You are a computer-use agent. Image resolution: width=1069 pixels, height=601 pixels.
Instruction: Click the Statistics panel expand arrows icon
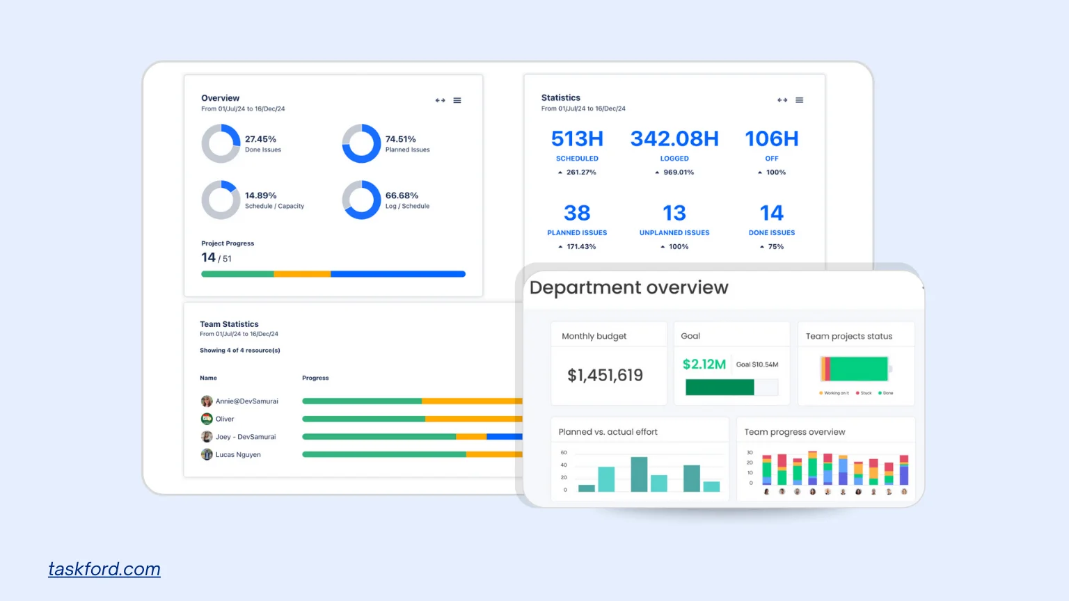[x=782, y=100]
